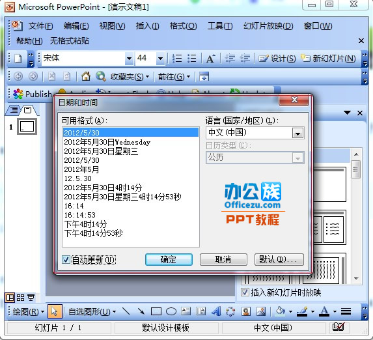Open the 幻灯片放映(D) menu
This screenshot has height=340, width=373.
pyautogui.click(x=268, y=26)
